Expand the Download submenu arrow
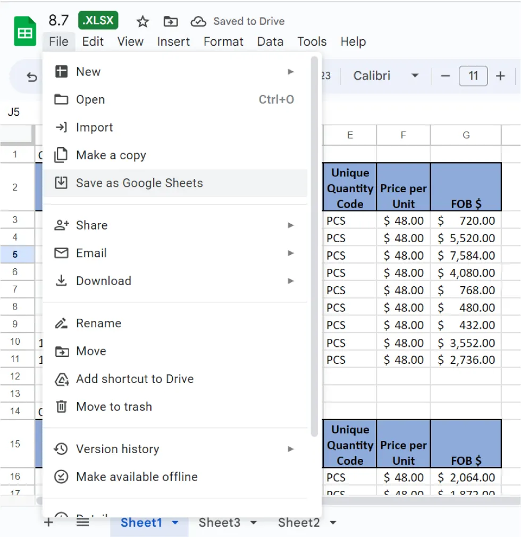 pos(291,282)
